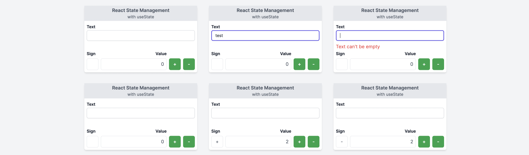The width and height of the screenshot is (529, 155).
Task: Select the Value field in the 'test' card
Action: pos(258,64)
